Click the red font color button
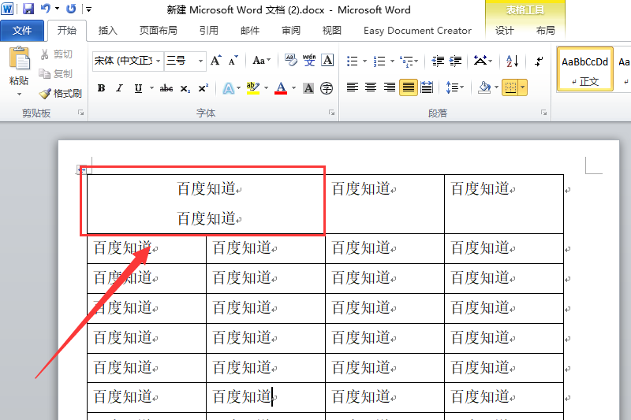This screenshot has width=631, height=420. point(281,88)
